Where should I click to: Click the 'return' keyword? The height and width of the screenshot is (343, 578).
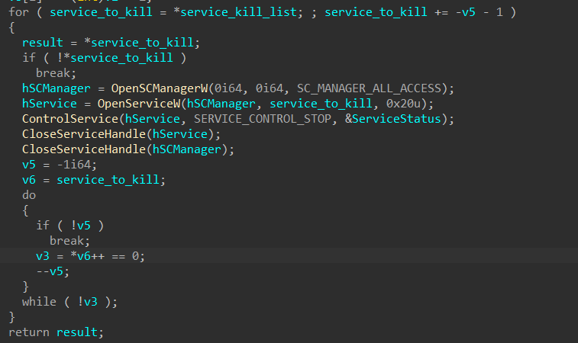point(29,332)
